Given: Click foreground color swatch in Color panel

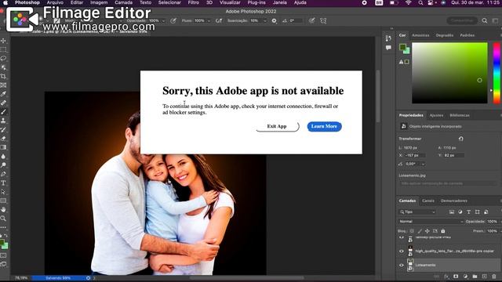Looking at the screenshot, I should tap(402, 47).
